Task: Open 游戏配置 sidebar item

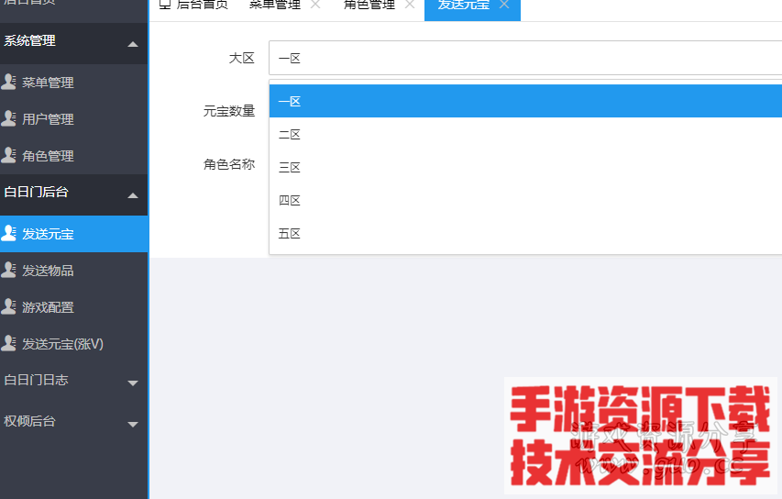Action: click(x=74, y=307)
